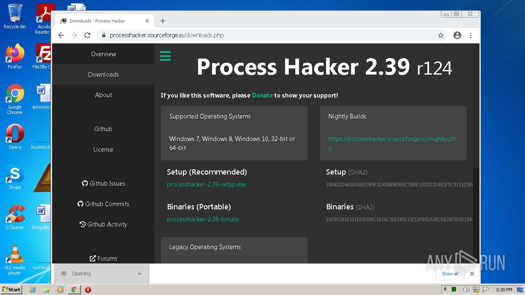Click the page vertical scrollbar

476,153
